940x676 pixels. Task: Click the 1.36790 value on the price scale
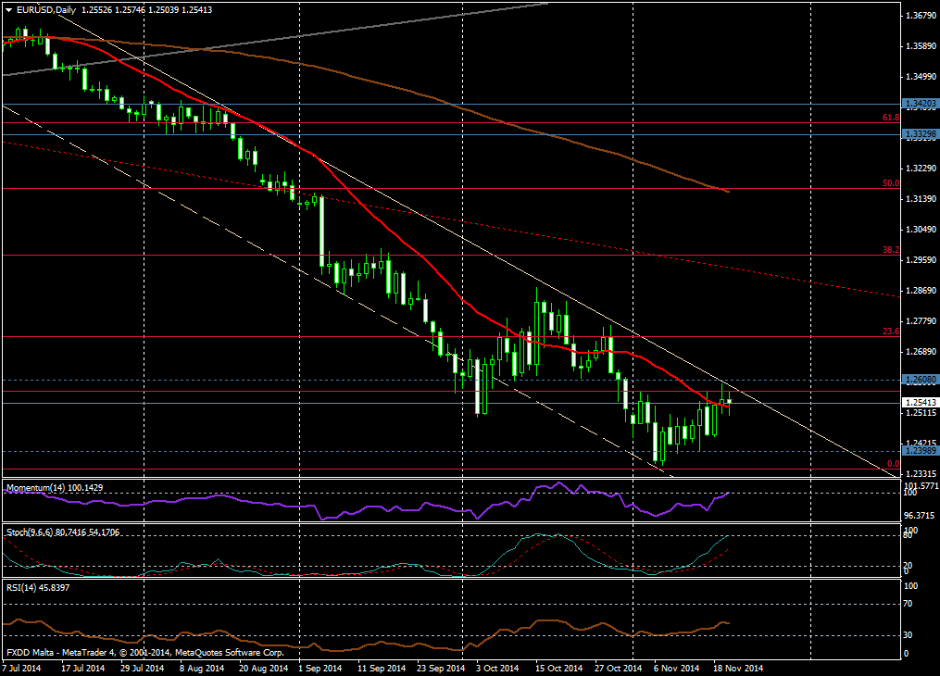tap(920, 16)
